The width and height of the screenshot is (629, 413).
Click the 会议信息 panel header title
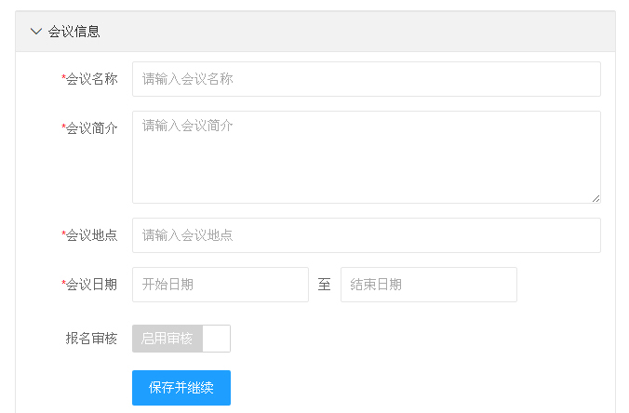pos(74,32)
